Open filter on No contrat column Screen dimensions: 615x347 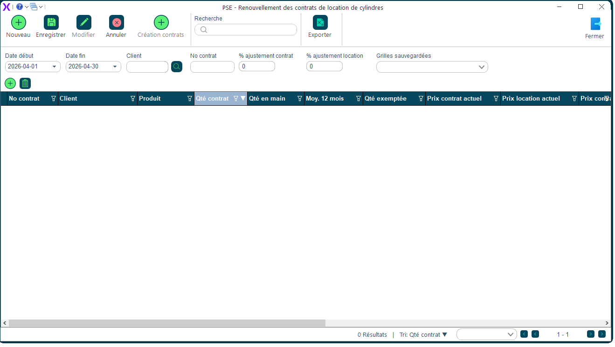[x=53, y=99]
